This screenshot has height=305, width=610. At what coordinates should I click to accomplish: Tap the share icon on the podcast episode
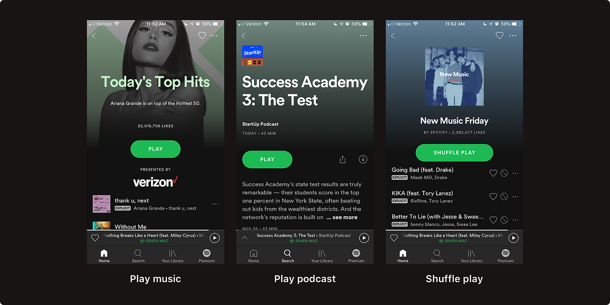[x=342, y=159]
